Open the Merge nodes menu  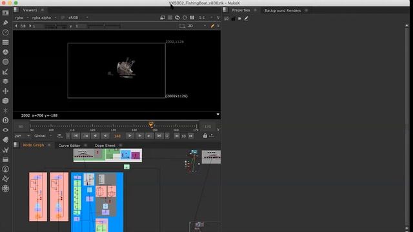[x=6, y=81]
